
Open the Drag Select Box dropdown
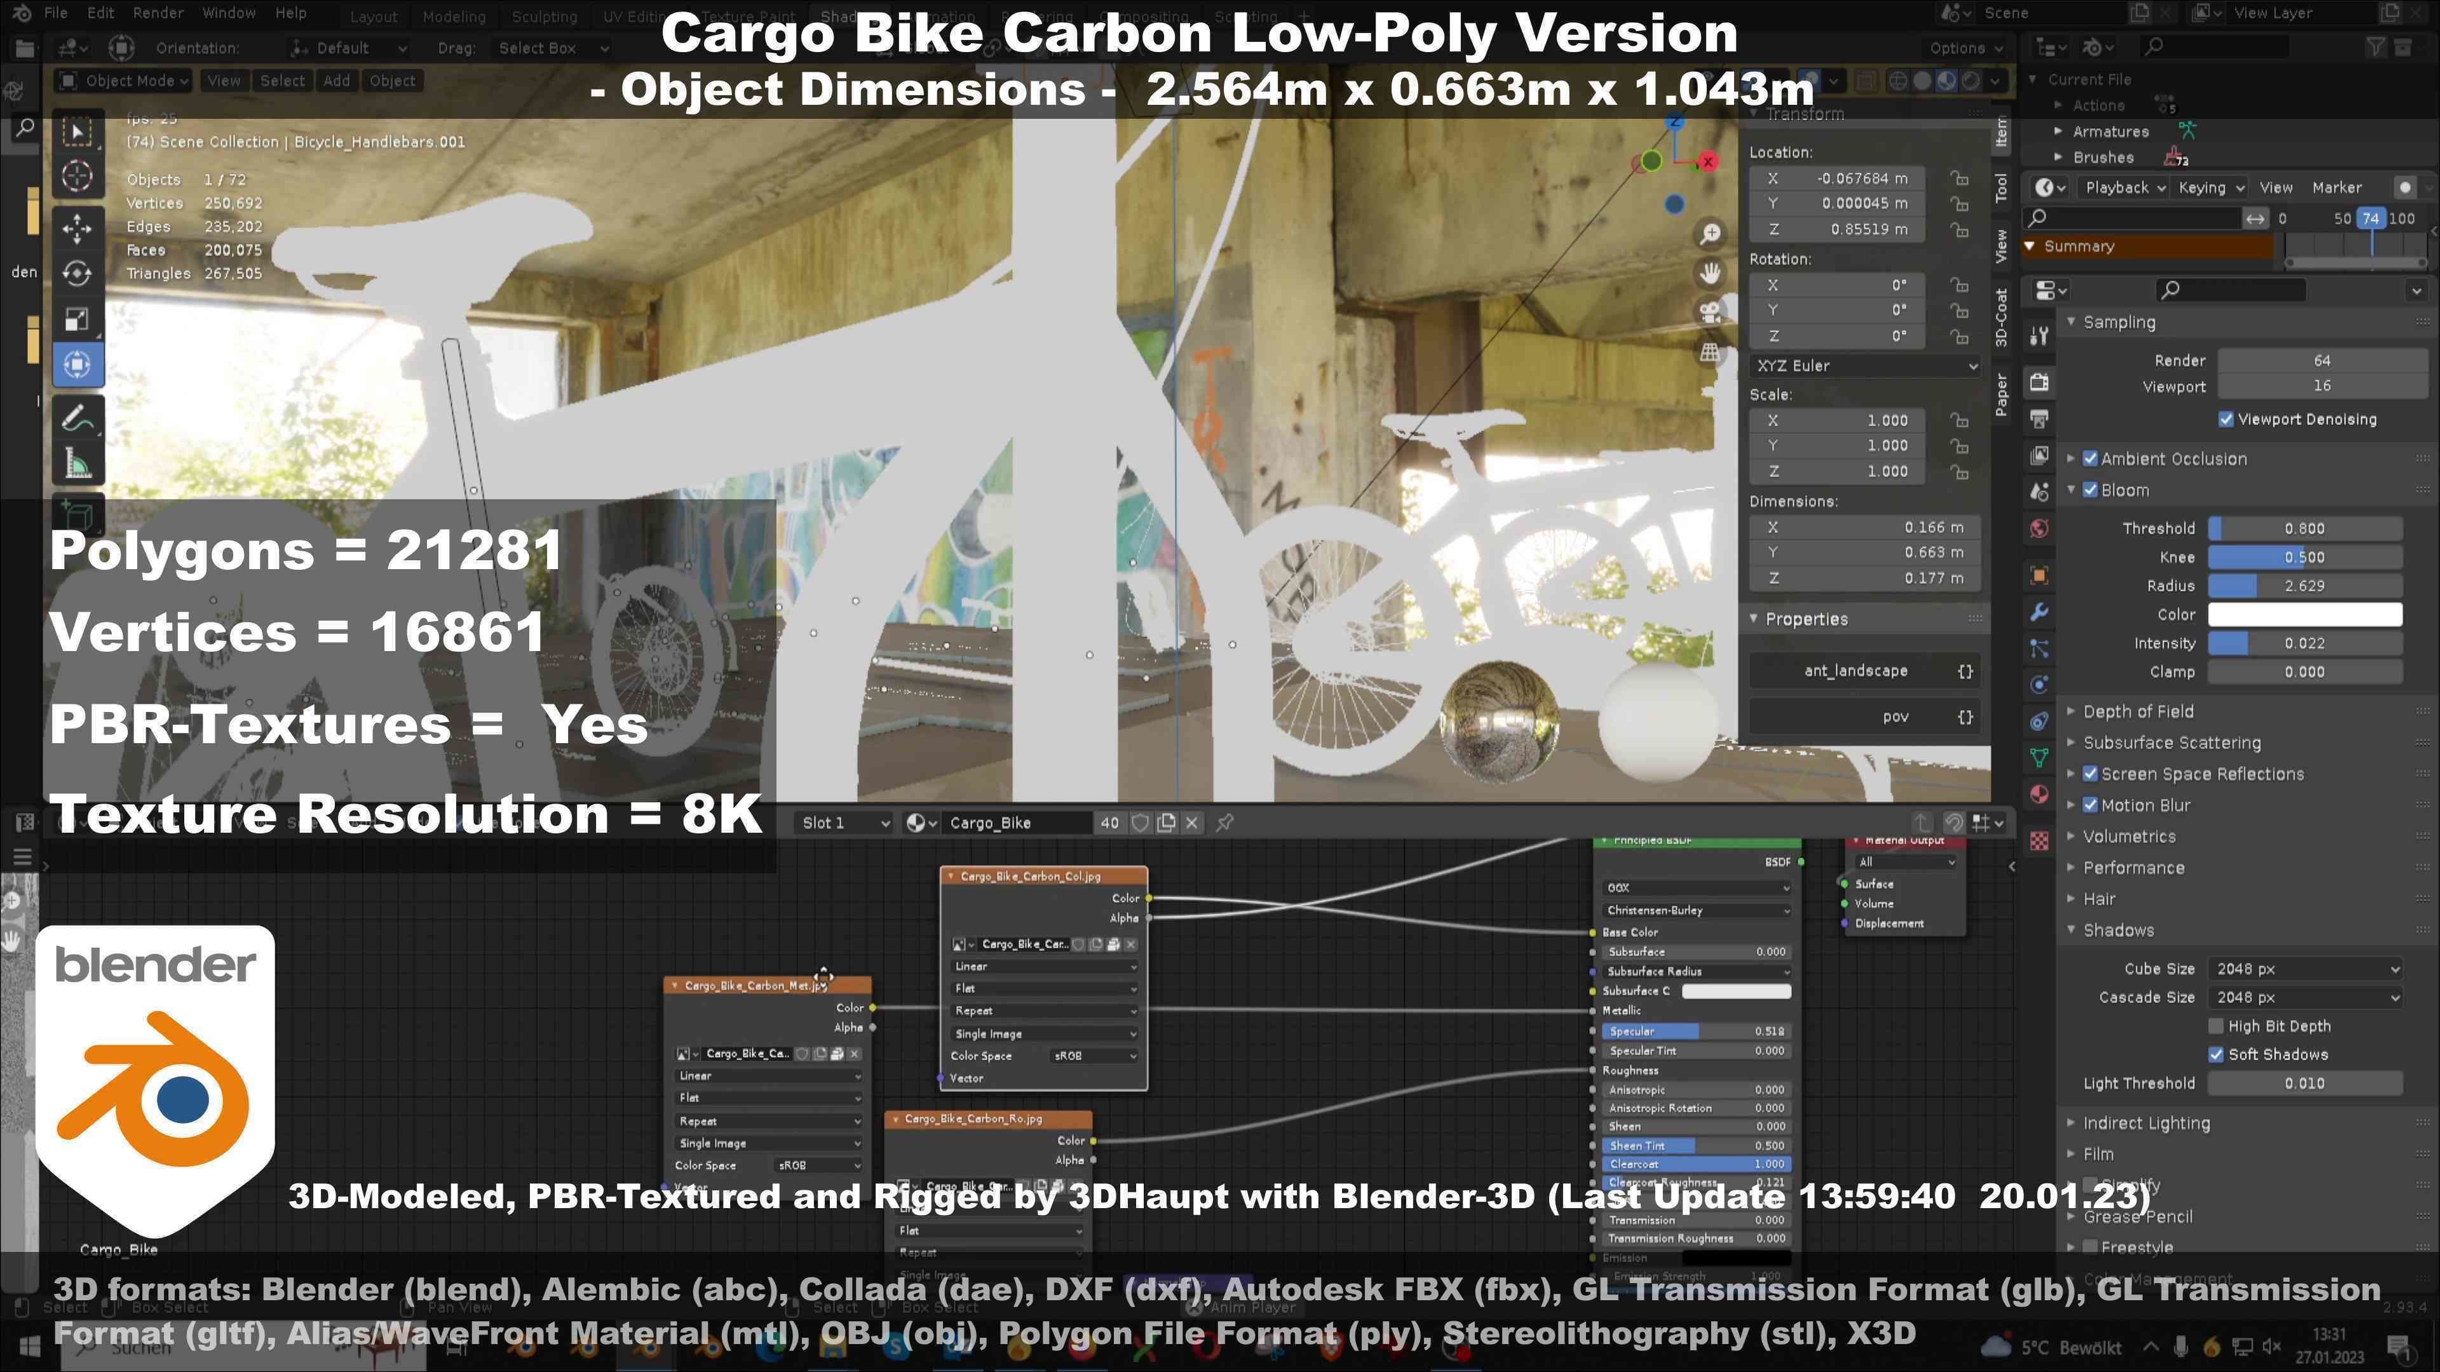click(553, 48)
